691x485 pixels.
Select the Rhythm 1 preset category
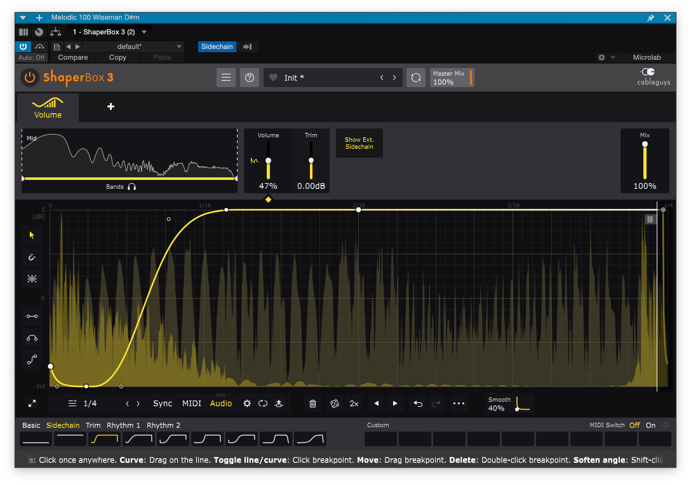(123, 425)
